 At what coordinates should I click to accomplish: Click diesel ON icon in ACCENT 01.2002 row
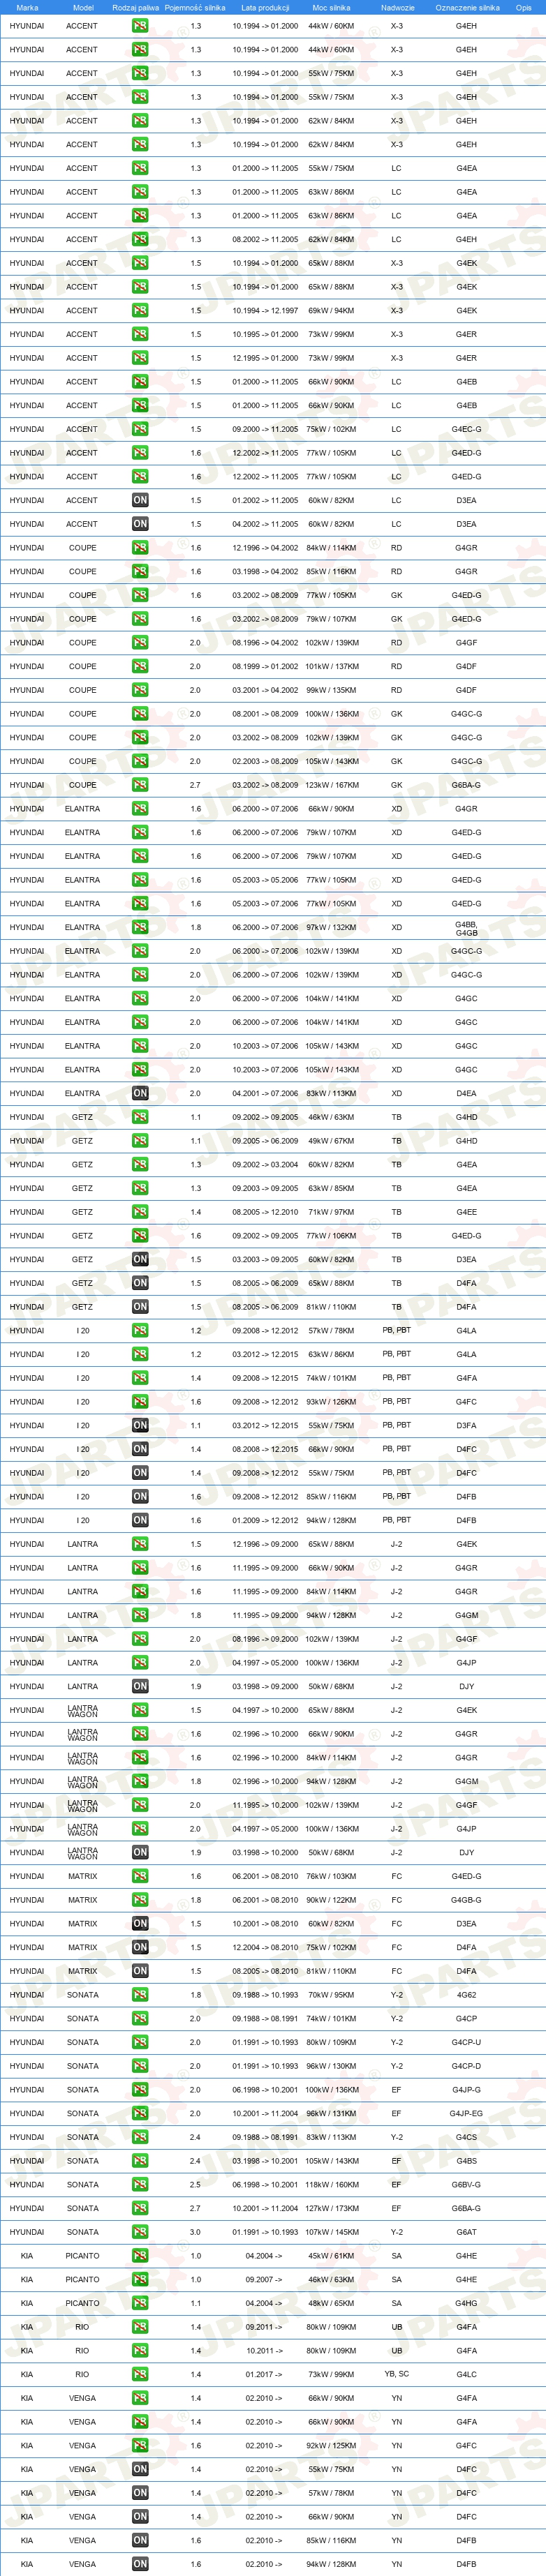coord(140,500)
